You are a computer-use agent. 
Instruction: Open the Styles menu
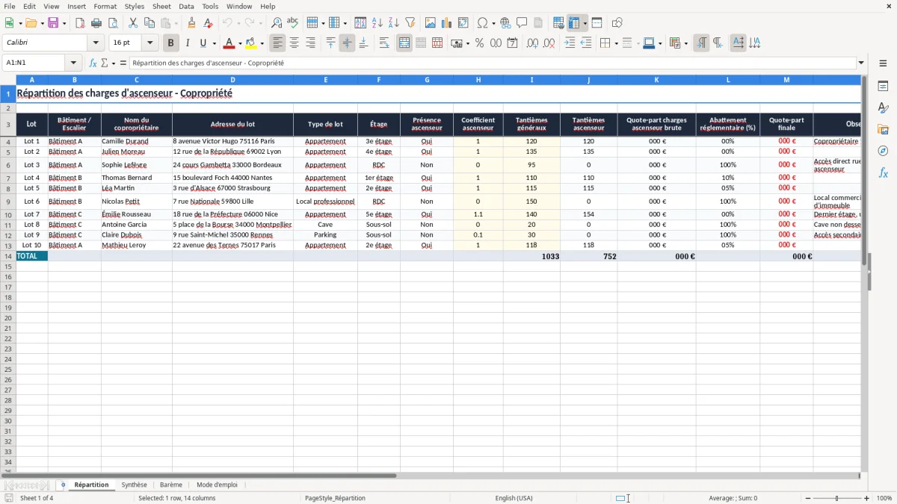coord(135,6)
